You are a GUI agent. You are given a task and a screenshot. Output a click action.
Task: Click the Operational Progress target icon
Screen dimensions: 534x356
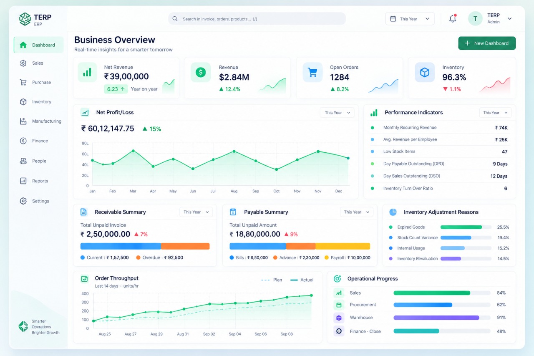tap(338, 279)
